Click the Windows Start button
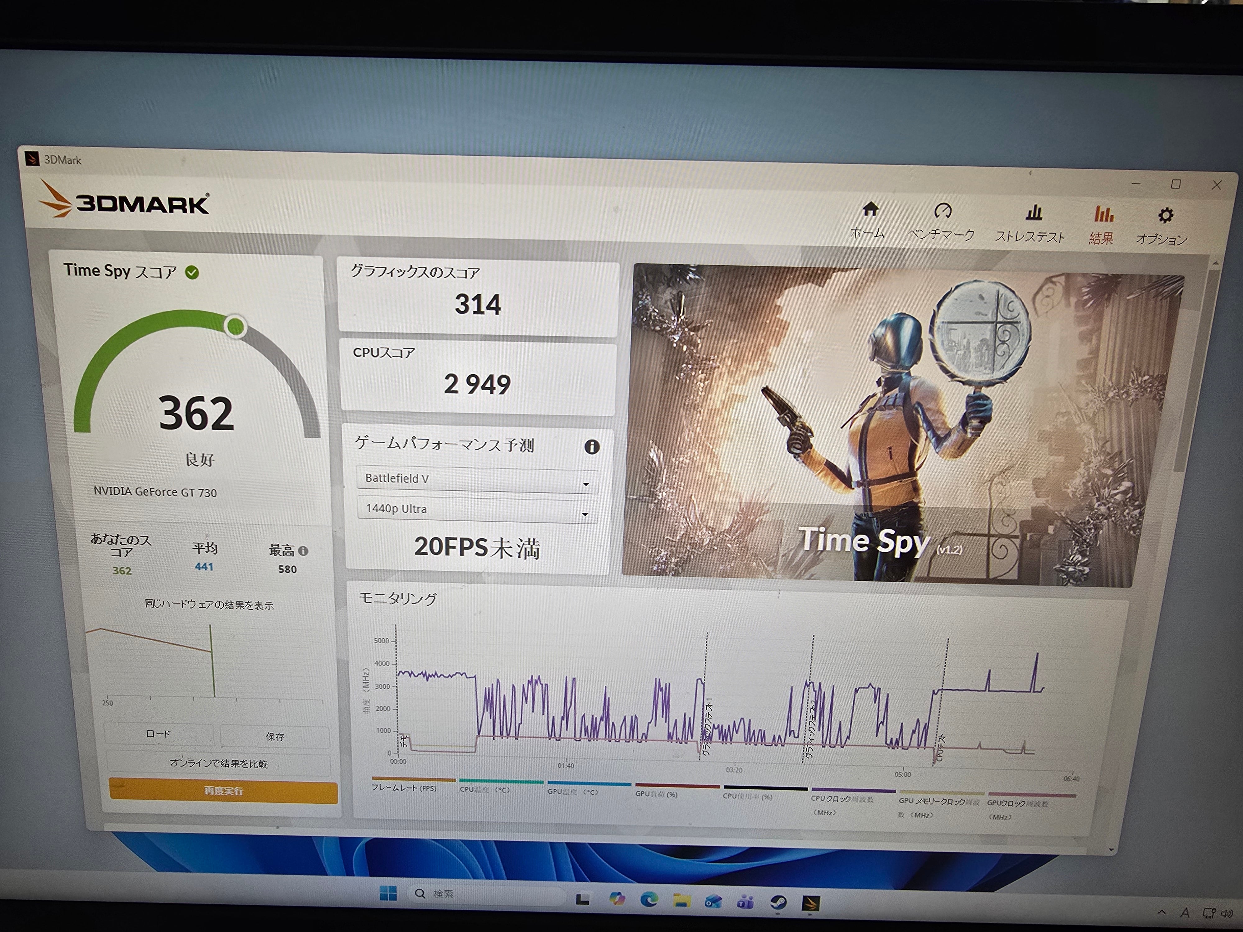 click(388, 893)
